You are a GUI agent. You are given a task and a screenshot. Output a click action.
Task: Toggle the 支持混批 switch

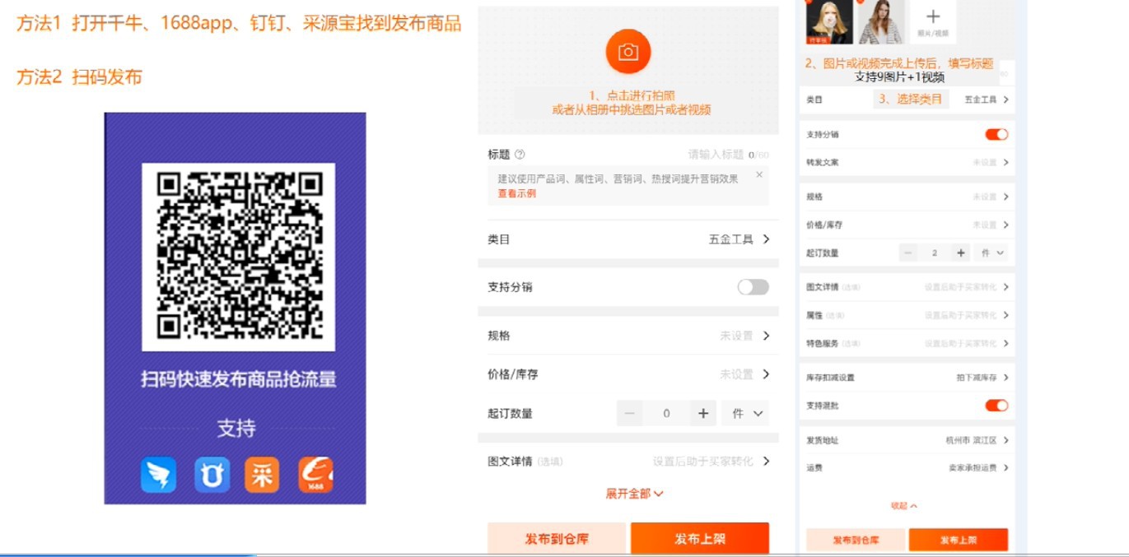996,406
